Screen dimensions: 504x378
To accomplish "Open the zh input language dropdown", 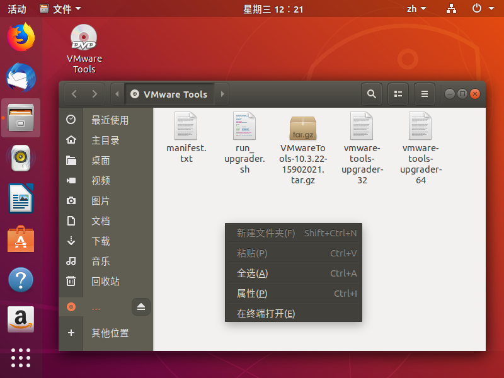I will 416,9.
